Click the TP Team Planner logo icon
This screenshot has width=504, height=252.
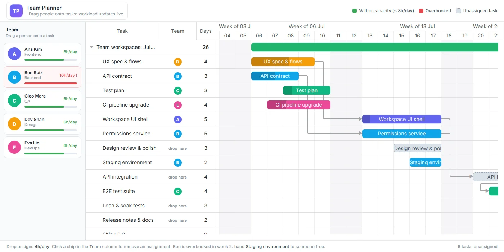[x=16, y=11]
